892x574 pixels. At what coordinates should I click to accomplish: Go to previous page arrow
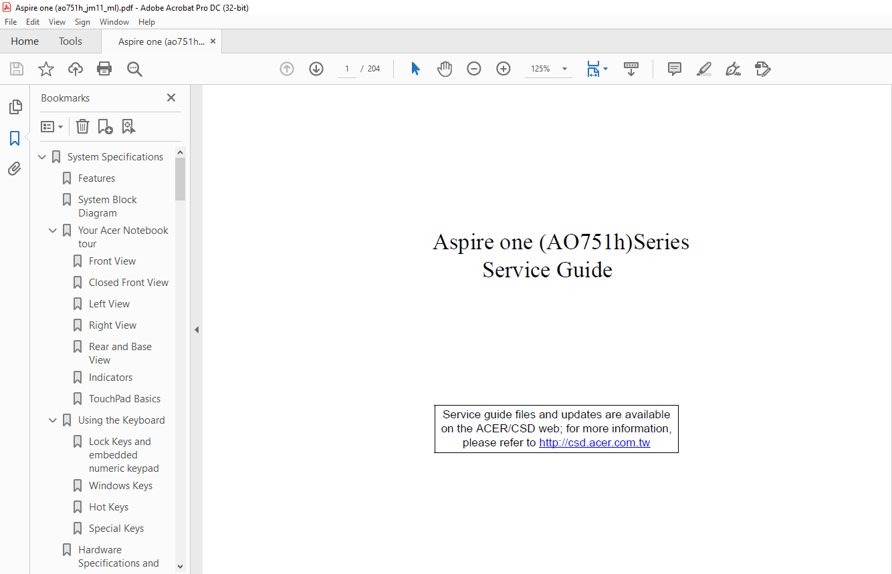tap(287, 69)
